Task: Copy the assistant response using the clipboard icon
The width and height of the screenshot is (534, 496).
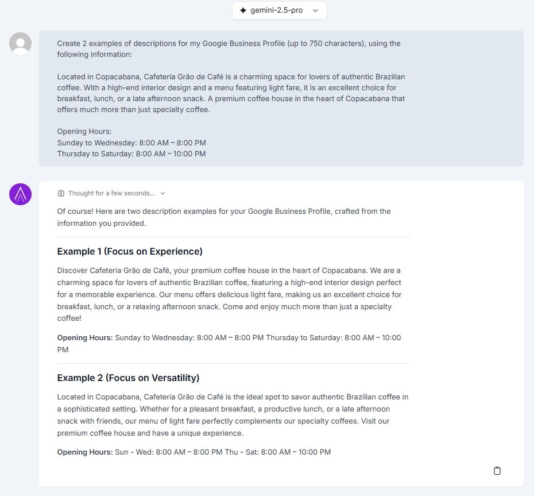Action: coord(497,470)
